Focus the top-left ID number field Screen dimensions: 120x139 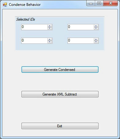pos(34,27)
